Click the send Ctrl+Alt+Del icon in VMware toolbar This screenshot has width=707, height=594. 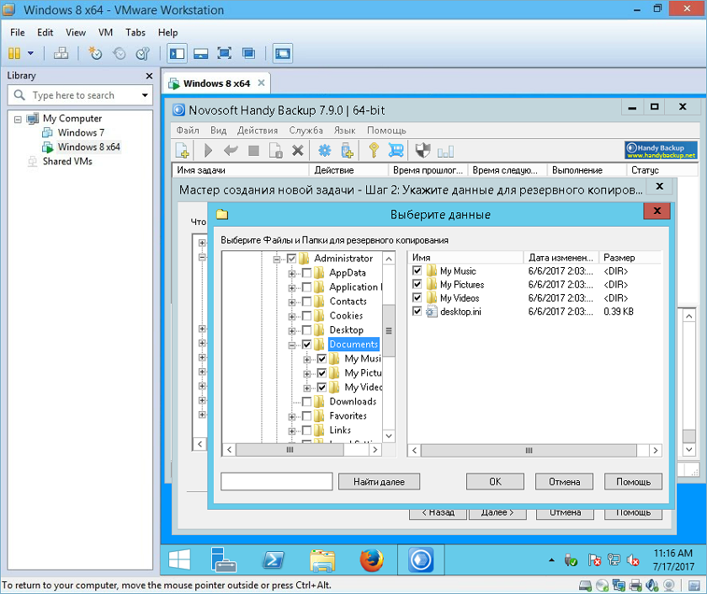click(x=61, y=53)
